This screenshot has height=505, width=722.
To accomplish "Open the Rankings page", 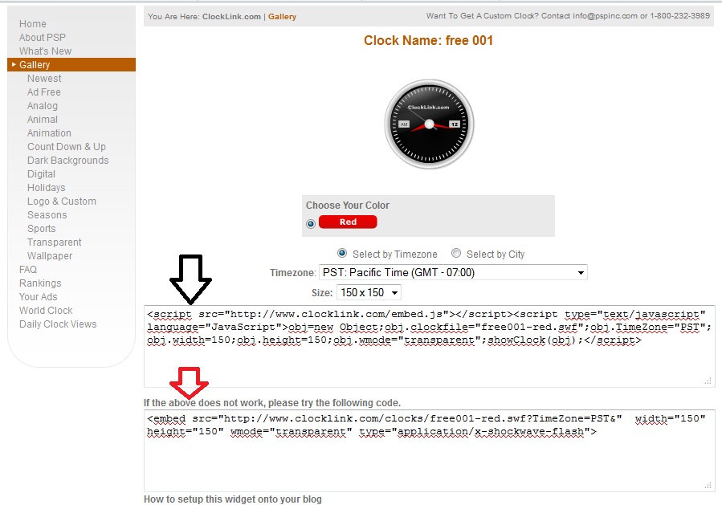I will point(40,283).
